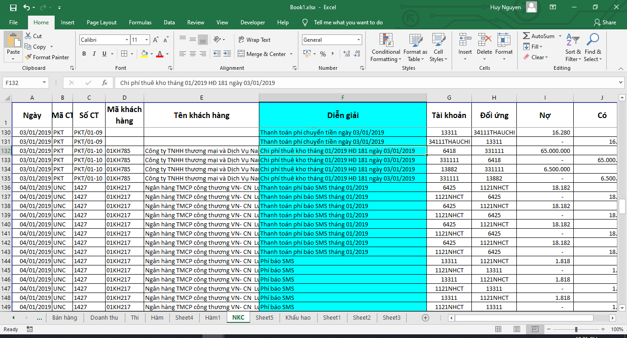Click the Format Painter brush icon
This screenshot has width=627, height=338.
click(x=28, y=57)
